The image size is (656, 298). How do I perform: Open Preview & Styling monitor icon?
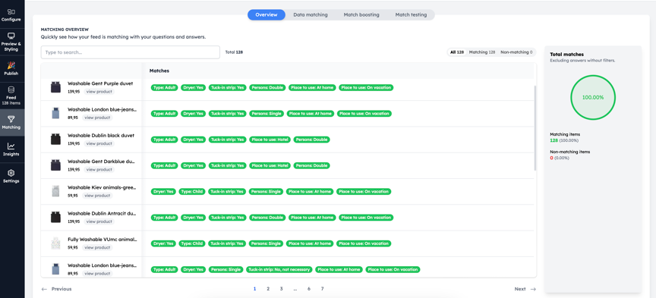tap(11, 36)
